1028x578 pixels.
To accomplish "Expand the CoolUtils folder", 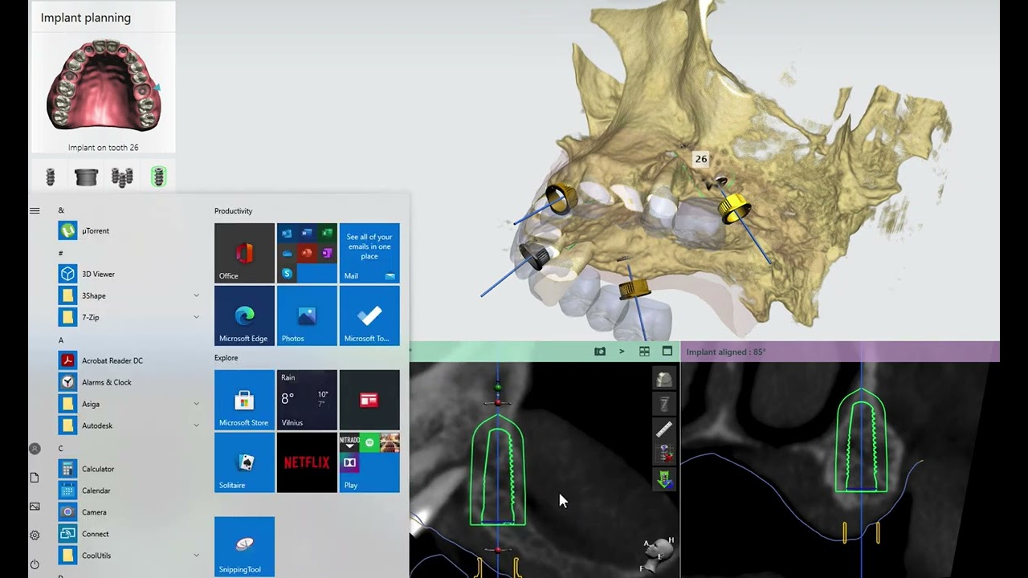I will pos(128,556).
